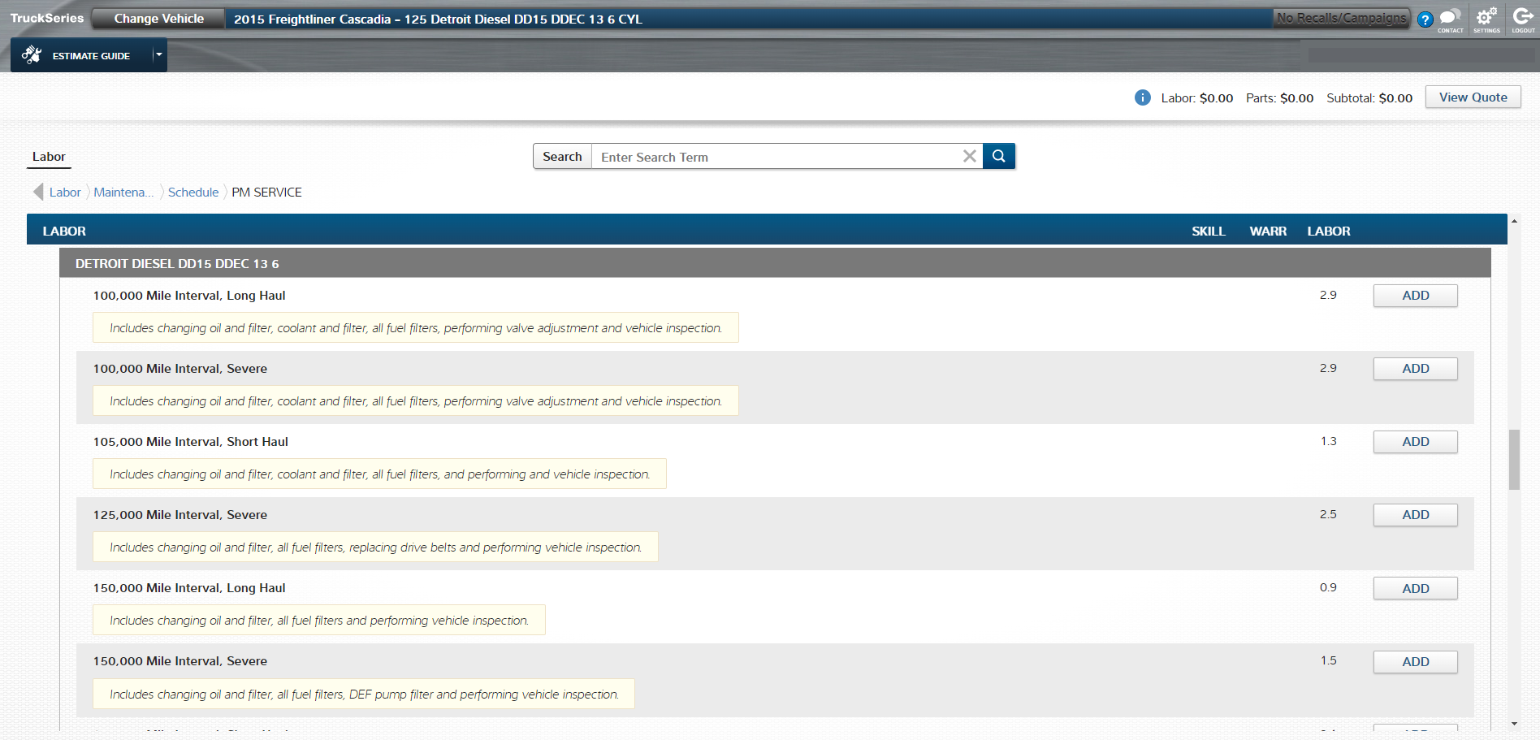The height and width of the screenshot is (740, 1540).
Task: Open the help question mark icon
Action: click(x=1425, y=19)
